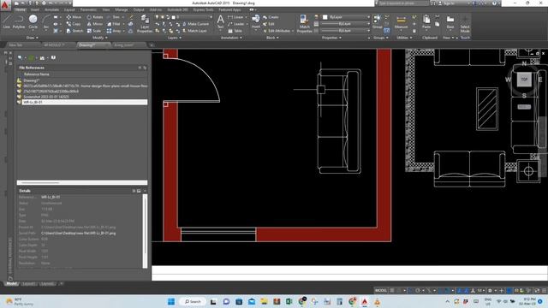
Task: Expand the Layers panel
Action: point(175,38)
